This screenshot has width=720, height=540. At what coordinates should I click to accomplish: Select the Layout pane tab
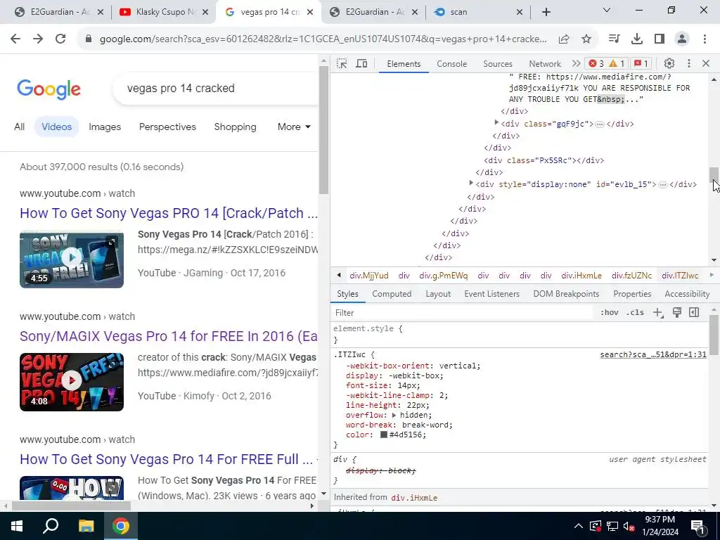[x=438, y=294]
